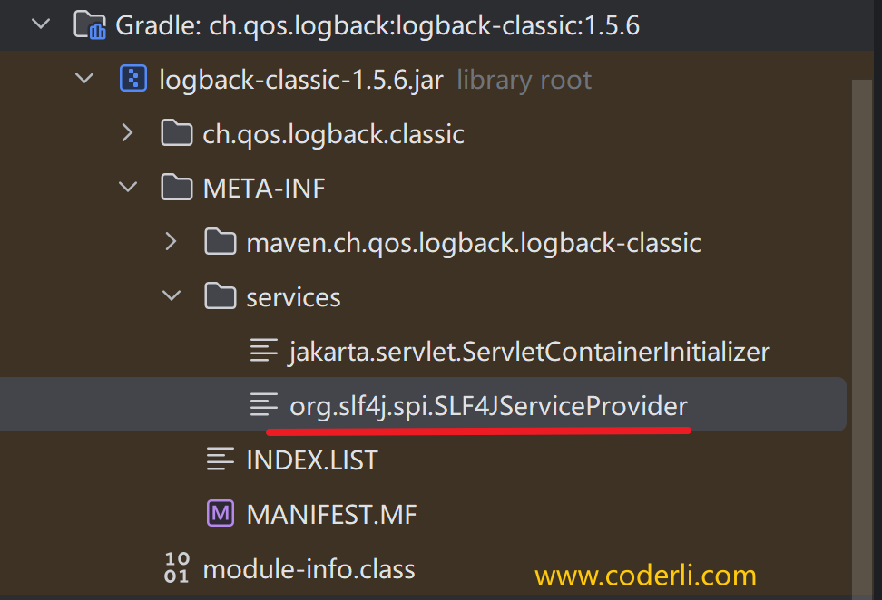Collapse the META-INF folder
Image resolution: width=882 pixels, height=600 pixels.
click(128, 188)
